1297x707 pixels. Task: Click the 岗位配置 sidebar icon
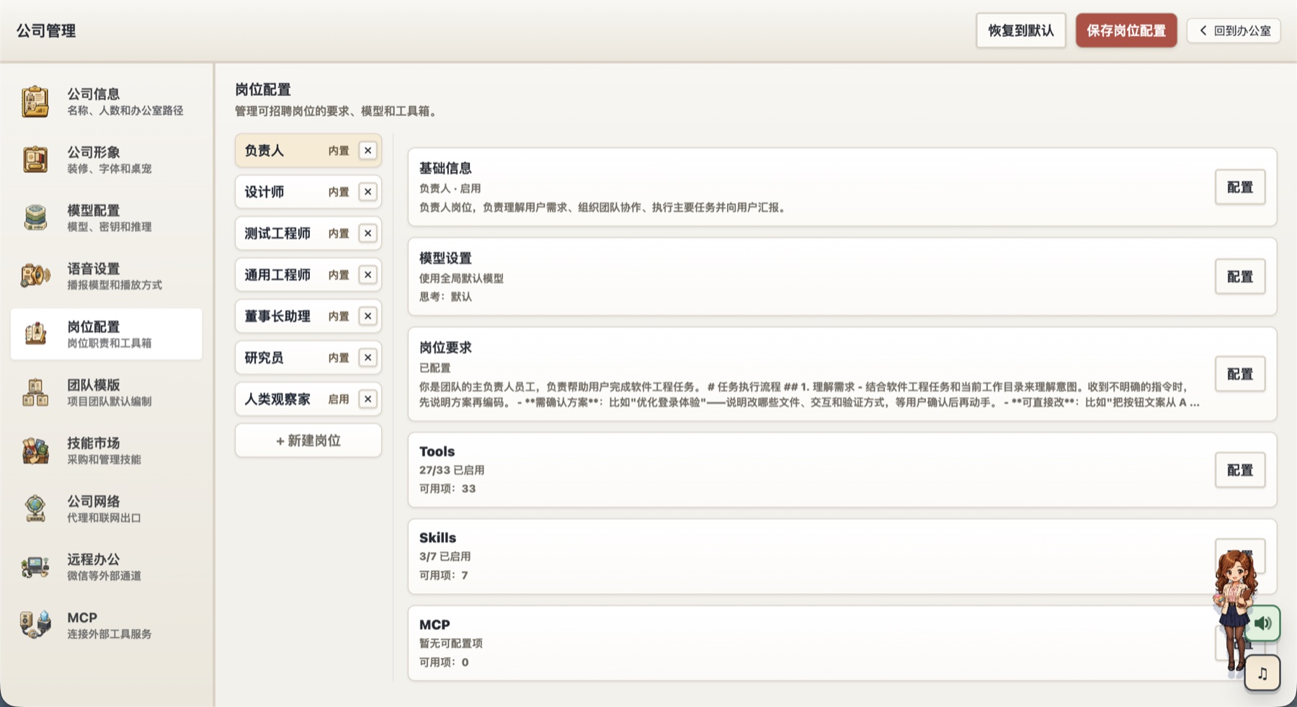[35, 334]
